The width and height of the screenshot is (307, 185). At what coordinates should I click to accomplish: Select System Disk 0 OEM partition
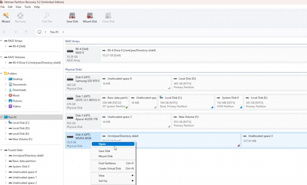click(x=229, y=102)
